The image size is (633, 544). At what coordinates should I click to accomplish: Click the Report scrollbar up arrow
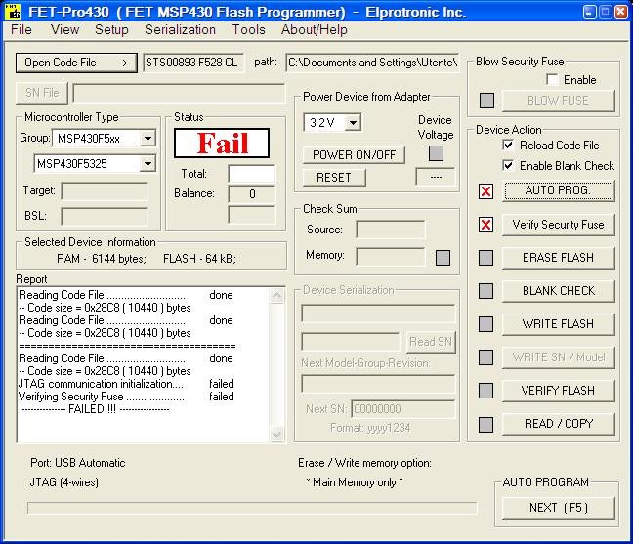pos(277,295)
